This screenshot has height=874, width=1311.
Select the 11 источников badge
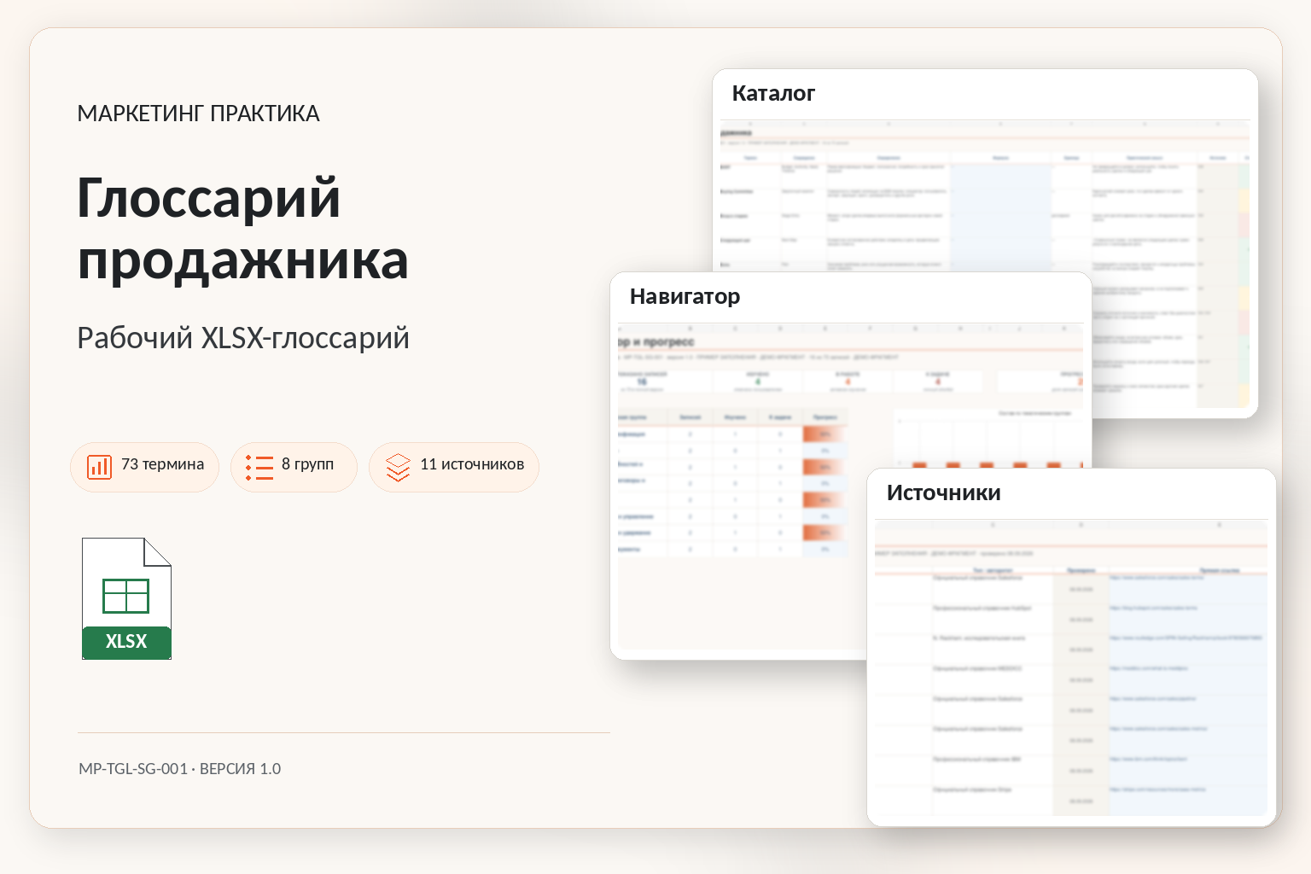click(x=454, y=467)
